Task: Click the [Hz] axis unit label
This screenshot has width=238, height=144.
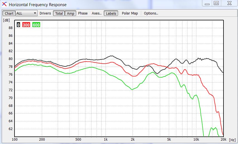Action: [x=232, y=140]
